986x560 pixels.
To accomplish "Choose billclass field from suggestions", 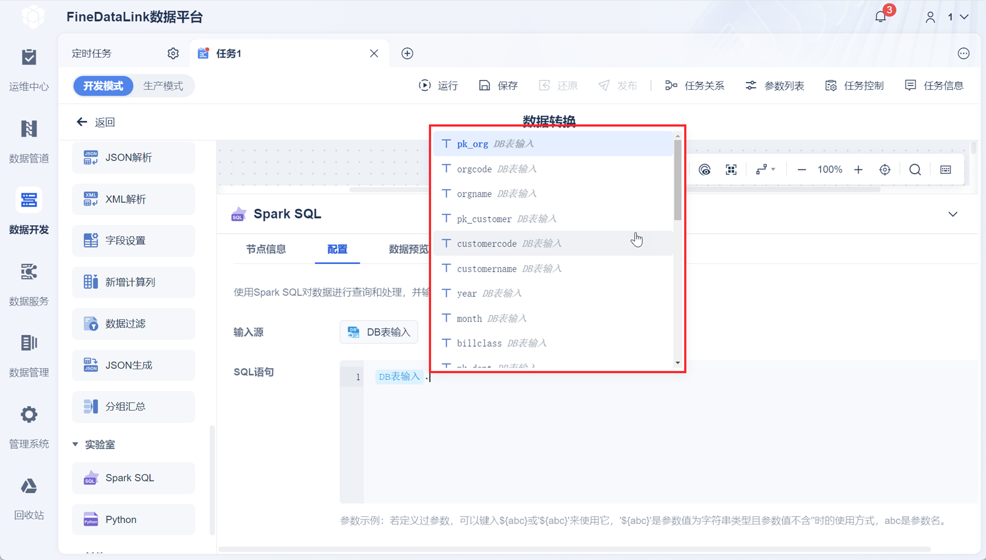I will click(553, 343).
